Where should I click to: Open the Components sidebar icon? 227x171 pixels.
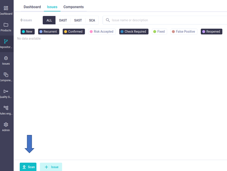[6, 75]
